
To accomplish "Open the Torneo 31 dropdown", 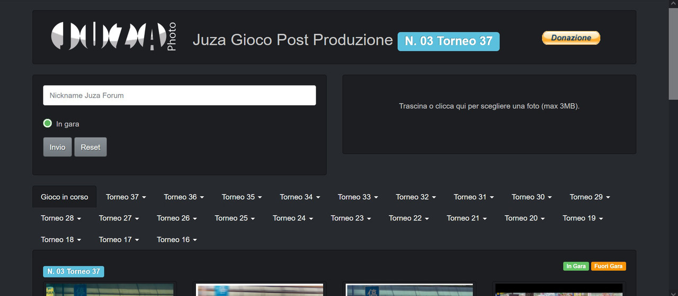I will pyautogui.click(x=474, y=197).
